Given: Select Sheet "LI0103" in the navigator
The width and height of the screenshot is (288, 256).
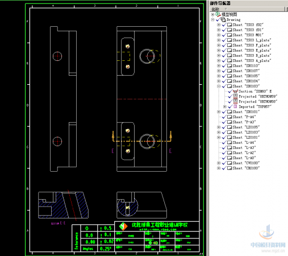Looking at the screenshot, I should click(246, 132).
